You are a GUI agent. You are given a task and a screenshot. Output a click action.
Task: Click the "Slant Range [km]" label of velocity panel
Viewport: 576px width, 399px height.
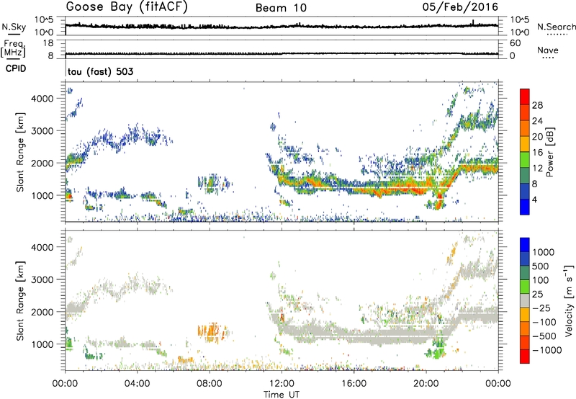(x=20, y=301)
